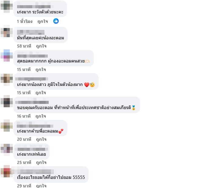Click ถูกใจ under ภูมิใจในตัวน้องมาก comment
This screenshot has width=207, height=188.
point(41,93)
